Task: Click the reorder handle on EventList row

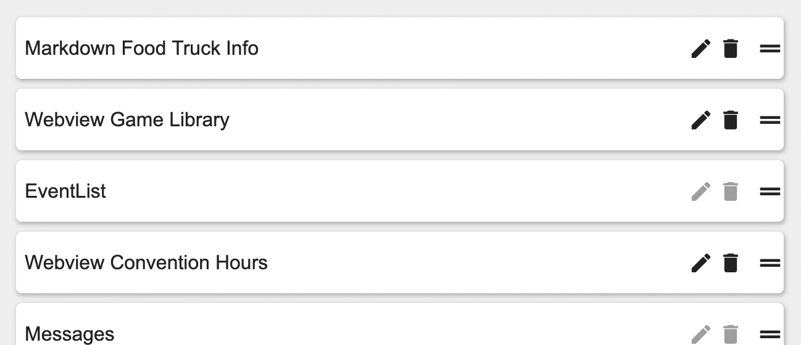Action: click(770, 191)
